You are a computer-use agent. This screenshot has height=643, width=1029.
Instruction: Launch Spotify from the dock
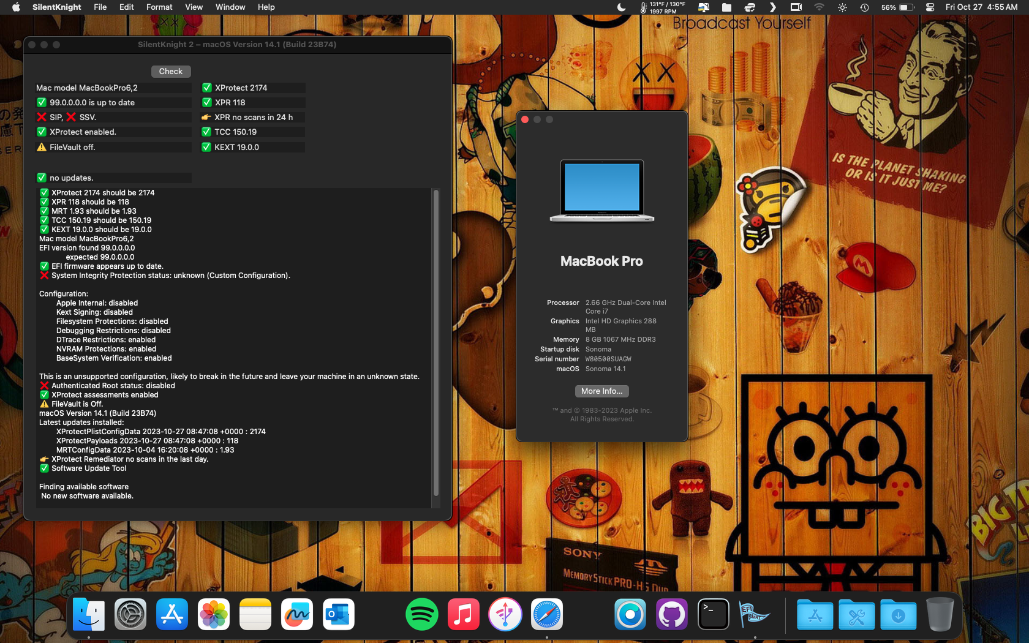pyautogui.click(x=421, y=615)
